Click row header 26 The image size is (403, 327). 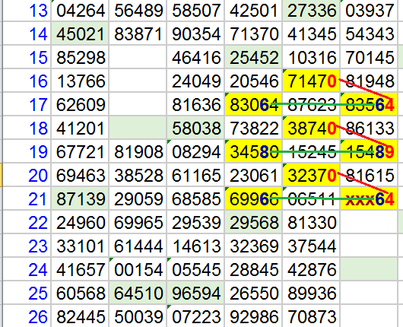tap(27, 316)
